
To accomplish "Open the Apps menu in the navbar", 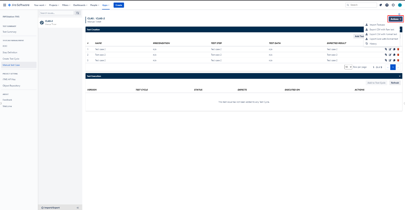I will coord(105,5).
